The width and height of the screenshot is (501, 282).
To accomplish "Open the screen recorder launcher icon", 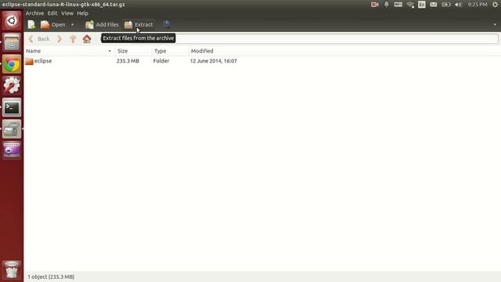I will click(12, 150).
